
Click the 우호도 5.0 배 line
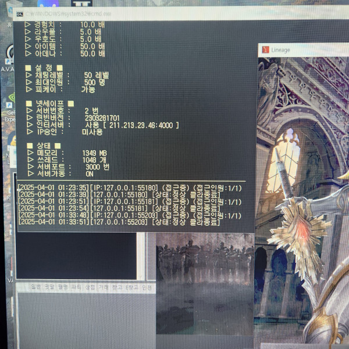(63, 39)
